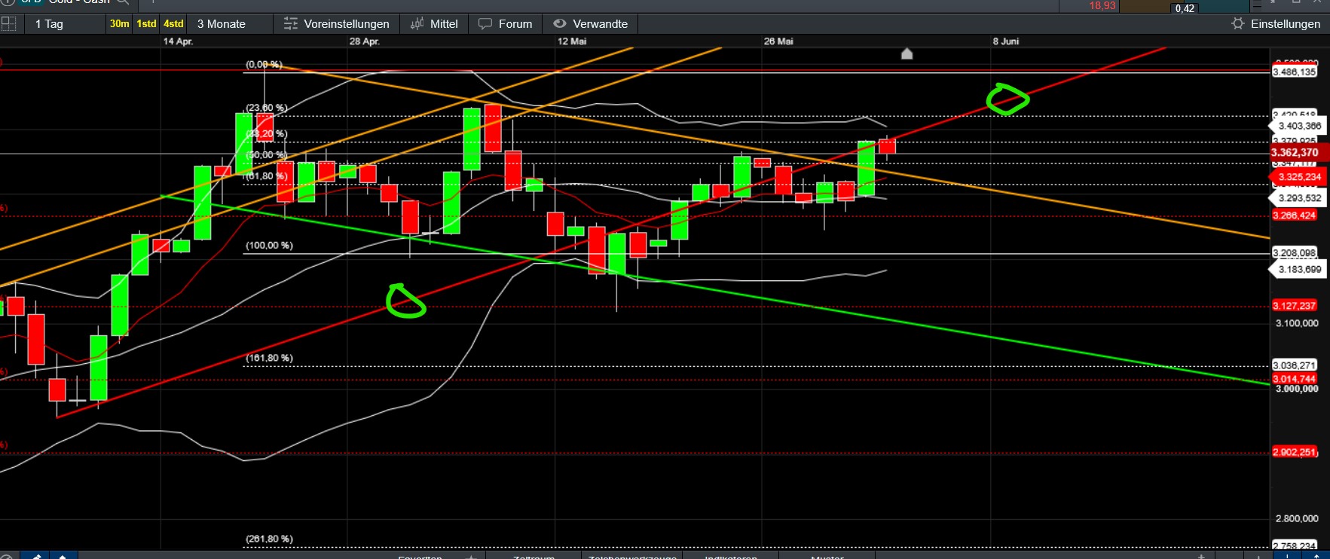Click the red 3.127,237 level label
1330x559 pixels.
point(1295,306)
